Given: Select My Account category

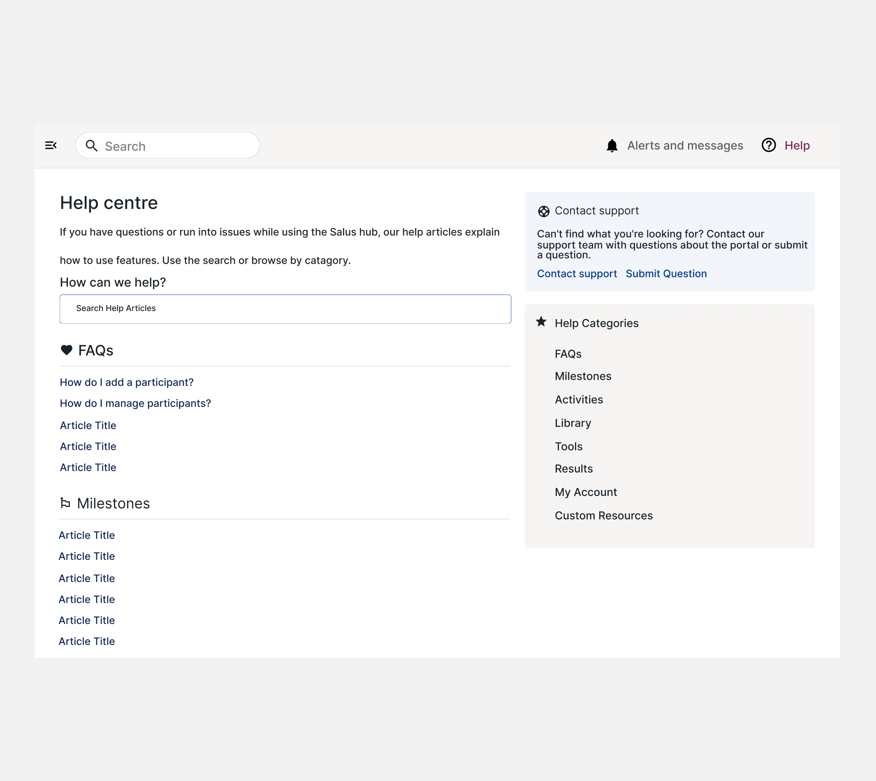Looking at the screenshot, I should [x=585, y=492].
